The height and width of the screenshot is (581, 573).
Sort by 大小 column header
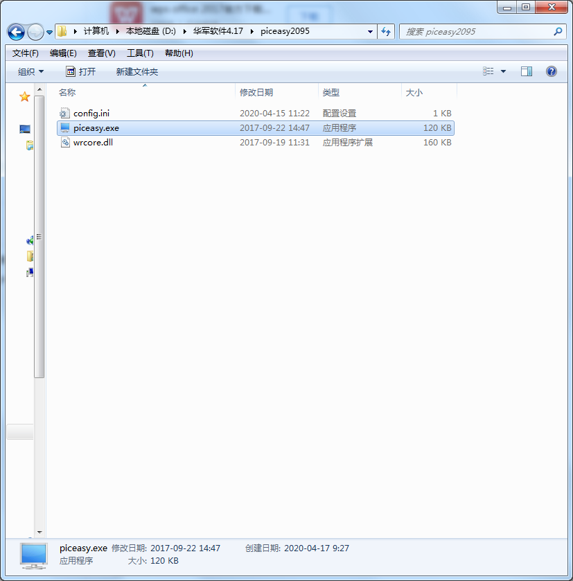click(429, 92)
